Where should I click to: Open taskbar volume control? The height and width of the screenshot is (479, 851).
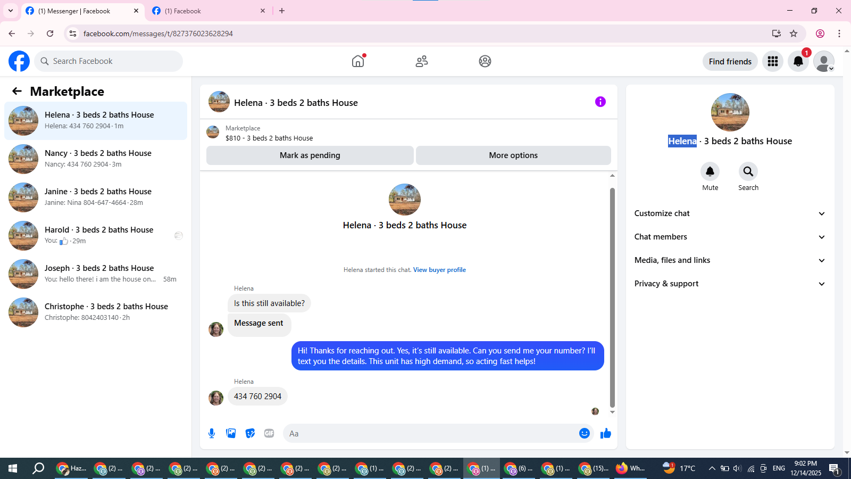pyautogui.click(x=737, y=468)
